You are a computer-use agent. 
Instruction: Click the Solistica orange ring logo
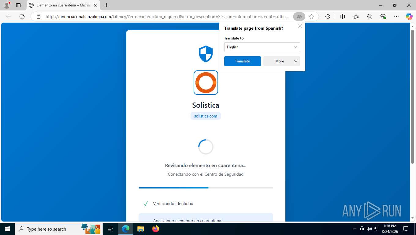click(x=206, y=83)
